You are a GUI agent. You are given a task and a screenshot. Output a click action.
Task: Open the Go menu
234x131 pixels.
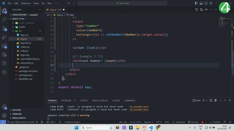[x=43, y=3]
